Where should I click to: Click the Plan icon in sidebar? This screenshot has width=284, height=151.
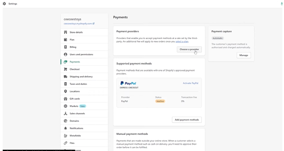66,40
